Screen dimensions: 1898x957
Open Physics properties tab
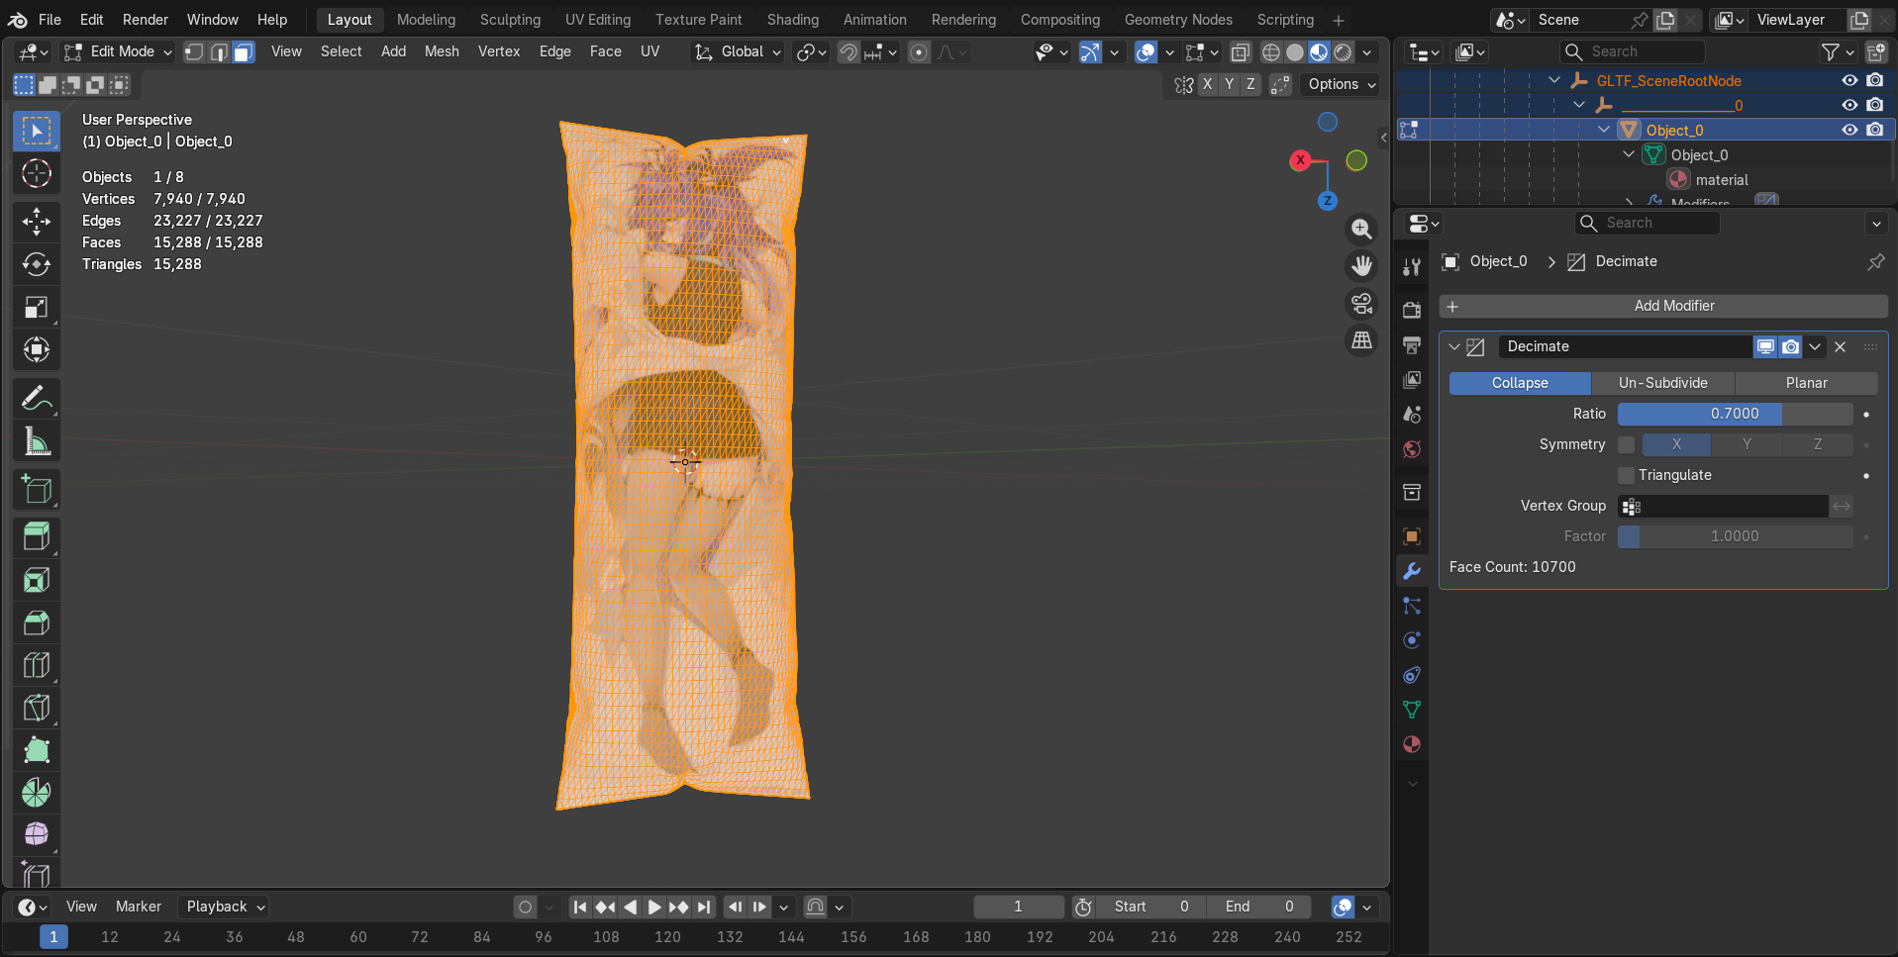1412,640
